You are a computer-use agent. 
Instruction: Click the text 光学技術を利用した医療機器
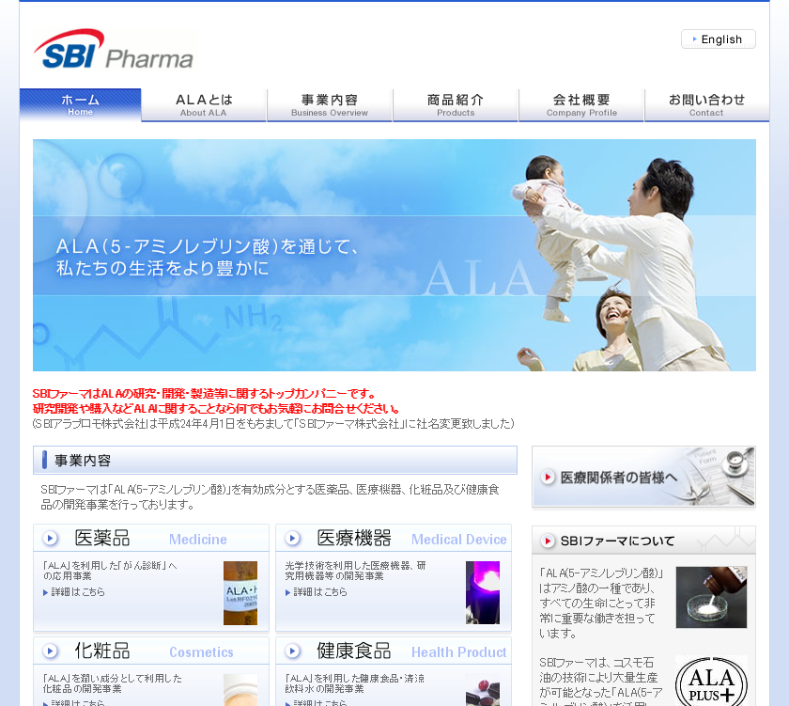click(x=355, y=571)
